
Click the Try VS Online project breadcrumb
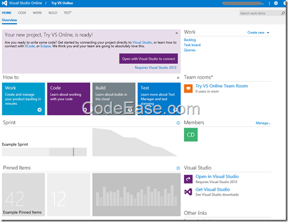(62, 3)
